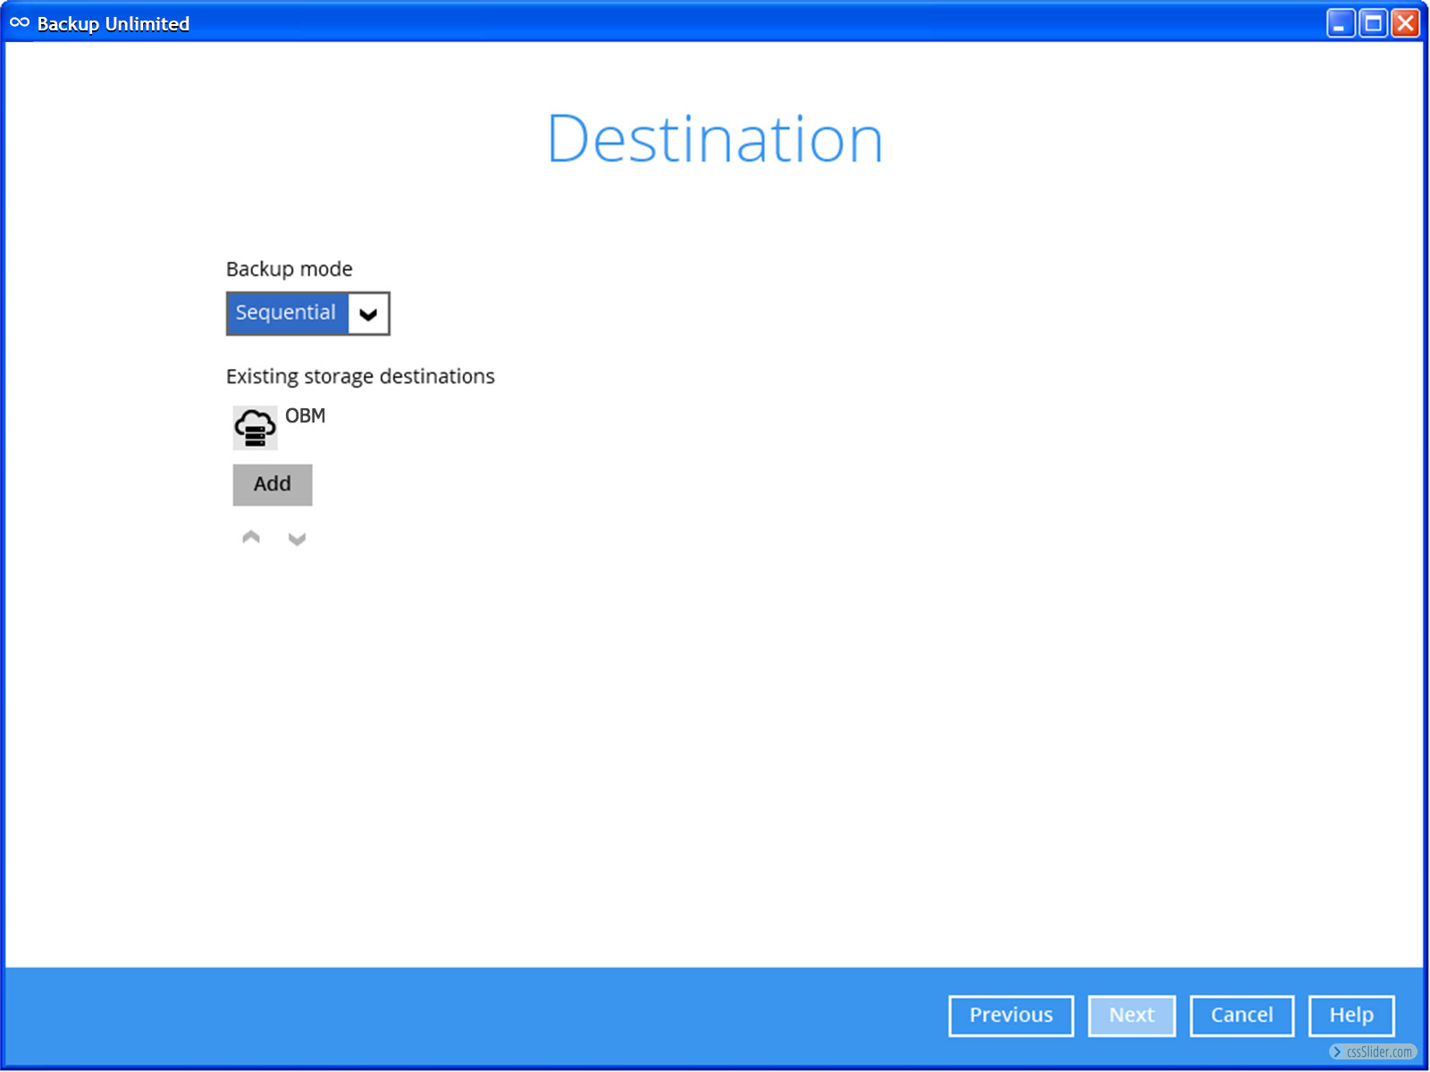The image size is (1430, 1072).
Task: Click the Backup mode label
Action: tap(289, 269)
